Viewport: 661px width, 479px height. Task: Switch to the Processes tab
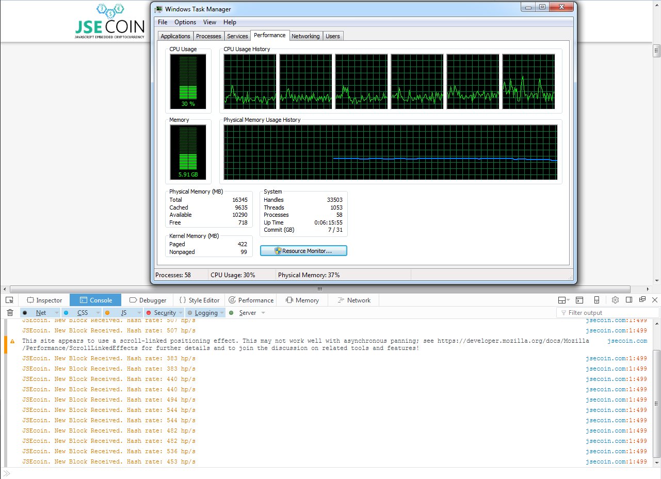[x=208, y=36]
